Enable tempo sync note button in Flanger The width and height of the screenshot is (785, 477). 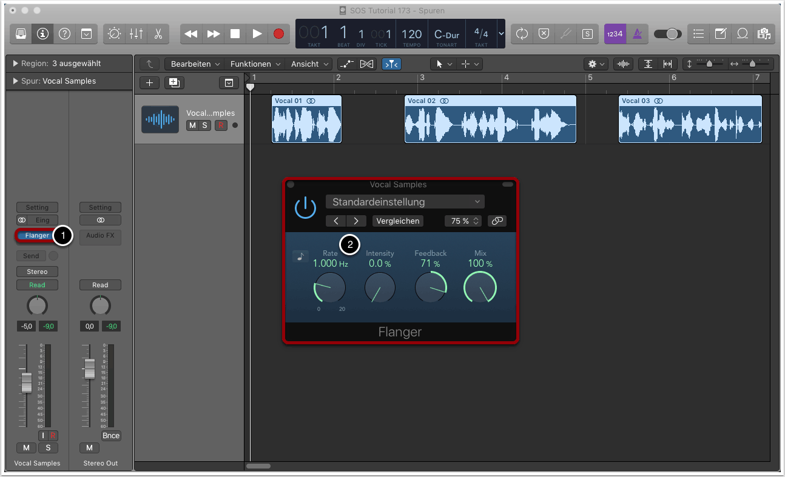tap(300, 256)
